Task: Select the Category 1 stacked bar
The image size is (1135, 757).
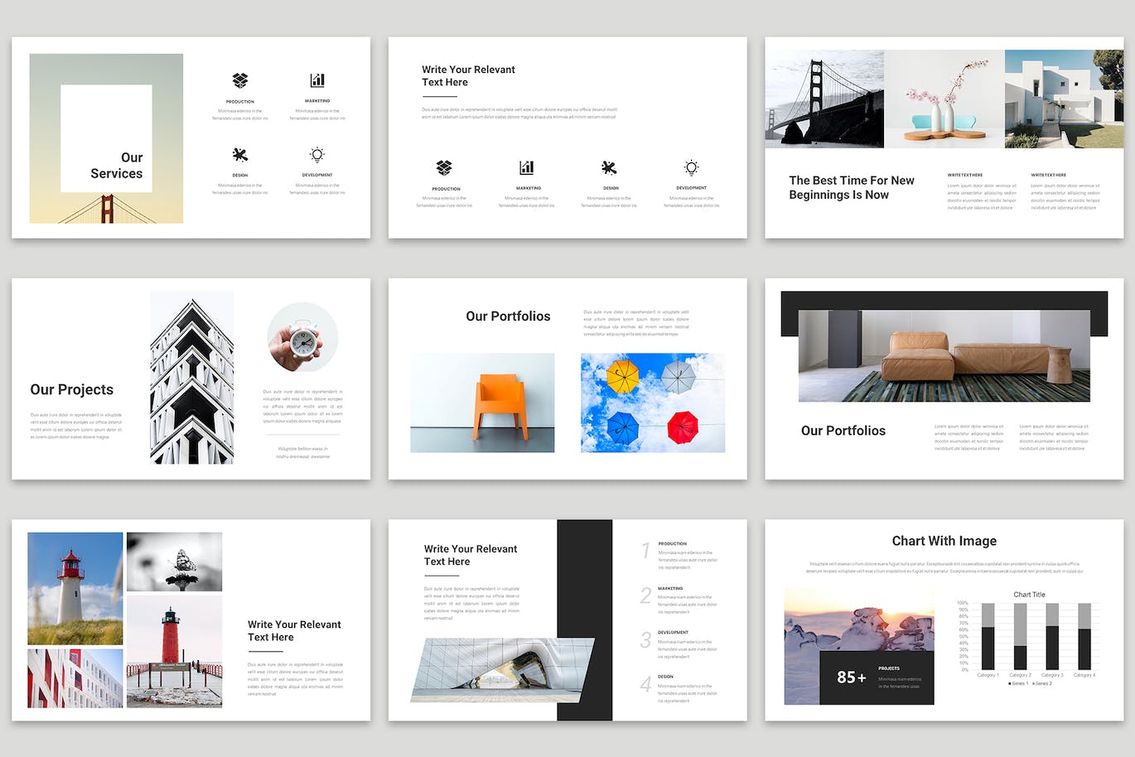Action: 988,636
